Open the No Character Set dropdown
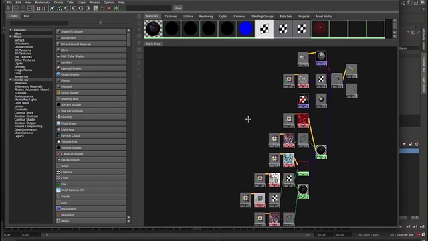 pos(401,235)
